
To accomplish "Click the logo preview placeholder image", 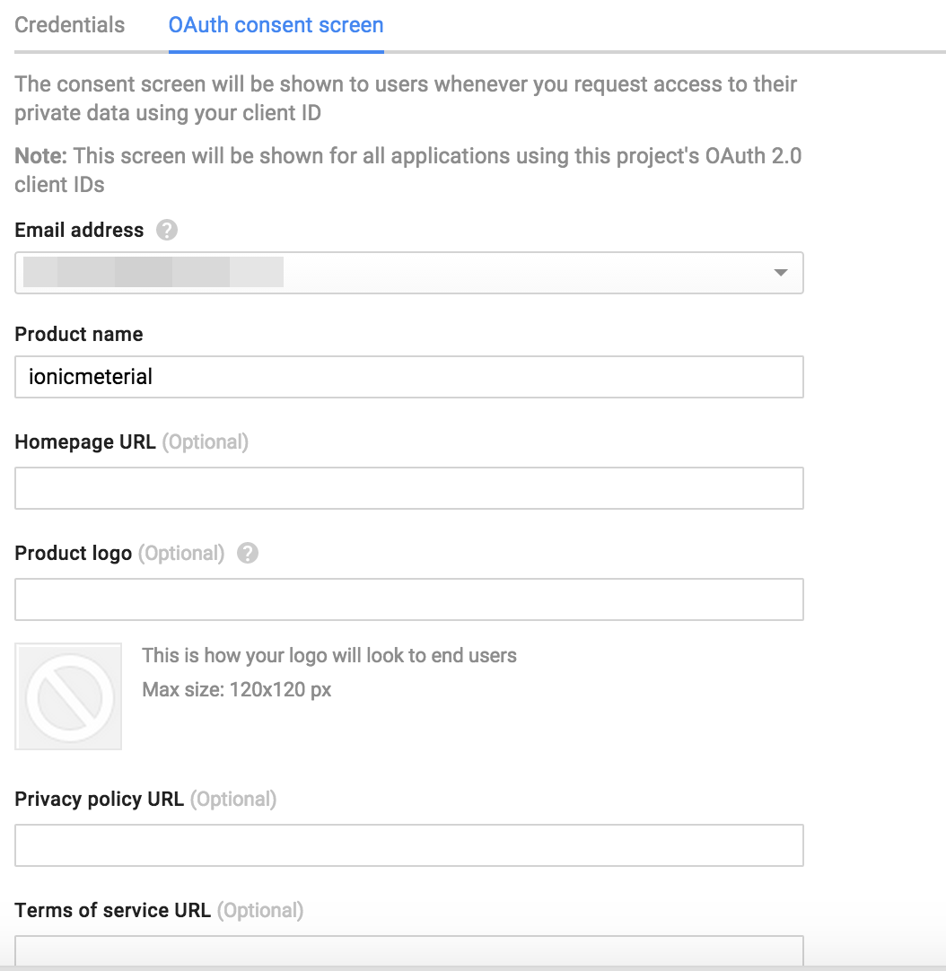I will tap(68, 696).
